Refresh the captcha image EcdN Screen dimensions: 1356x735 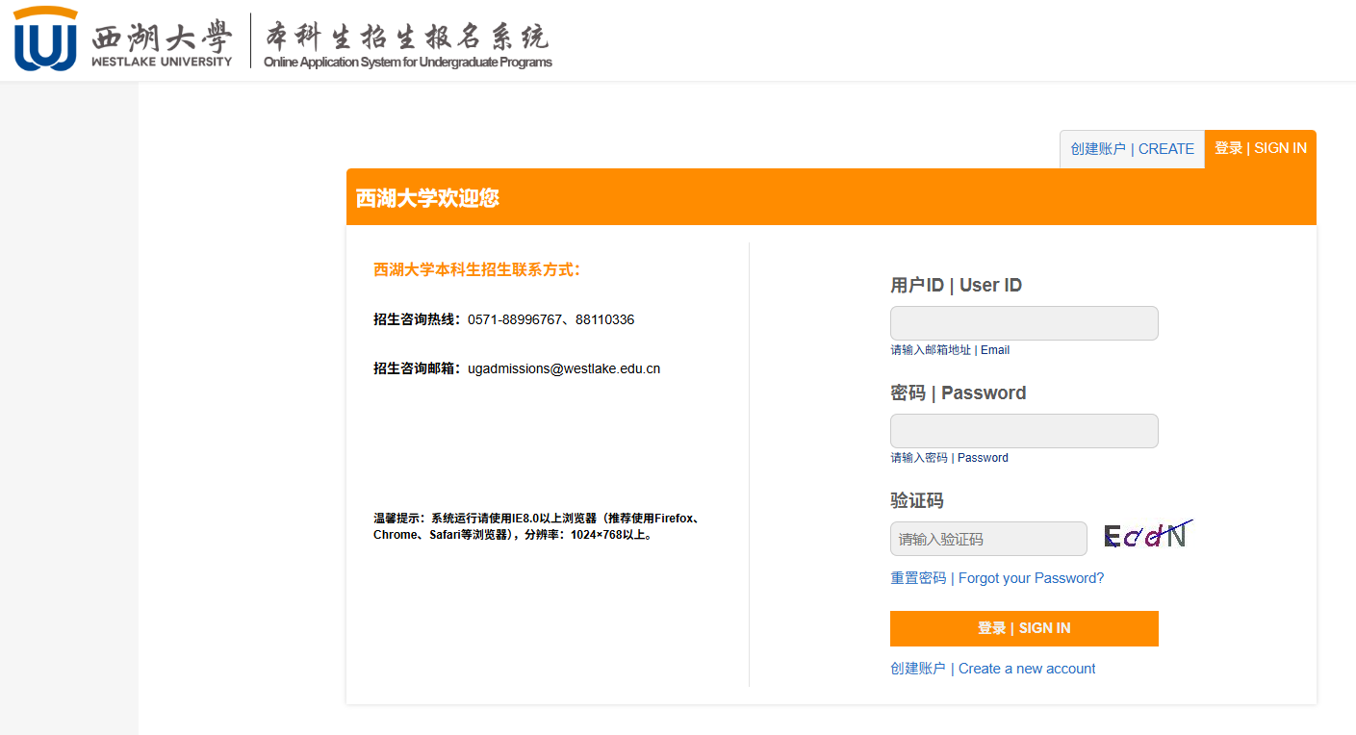pyautogui.click(x=1148, y=536)
